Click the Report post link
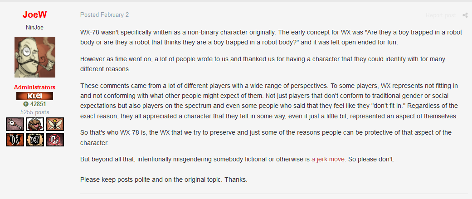 pyautogui.click(x=441, y=15)
